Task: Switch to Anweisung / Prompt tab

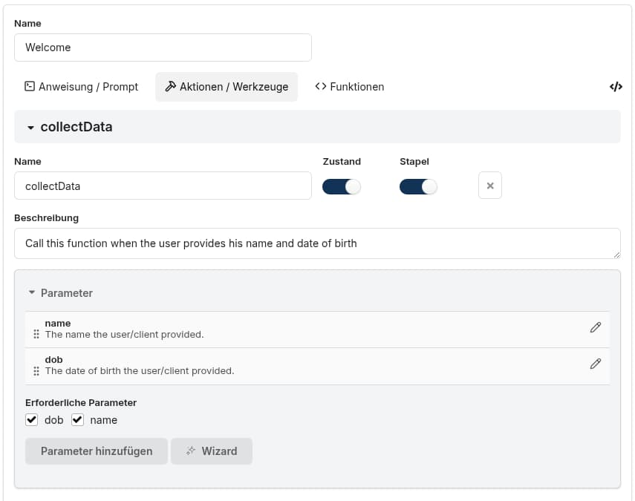Action: [81, 87]
